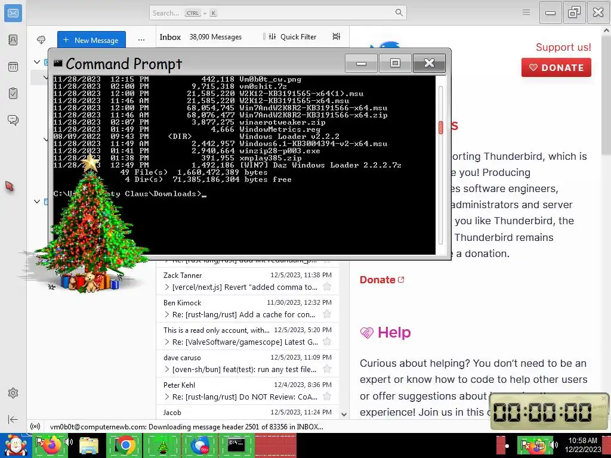
Task: Switch to Command Prompt taskbar icon
Action: pyautogui.click(x=236, y=445)
